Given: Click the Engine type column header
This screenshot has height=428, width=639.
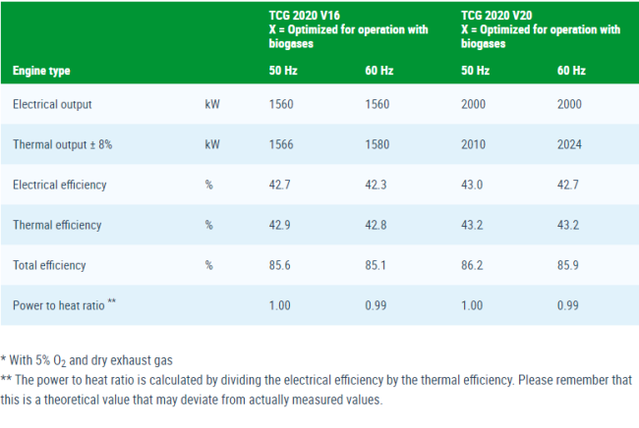Looking at the screenshot, I should (x=41, y=71).
